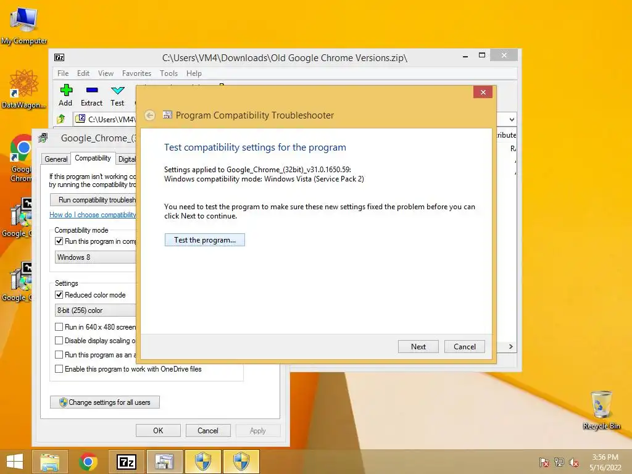Open My Computer desktop icon
The height and width of the screenshot is (474, 632).
[x=24, y=25]
